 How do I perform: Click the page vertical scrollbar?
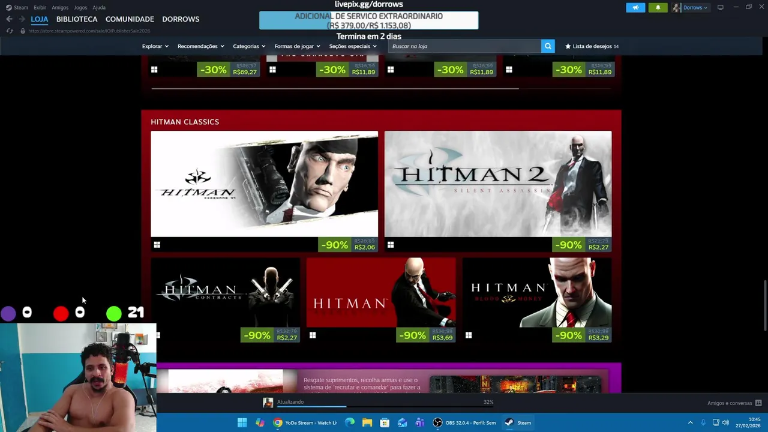click(x=764, y=305)
